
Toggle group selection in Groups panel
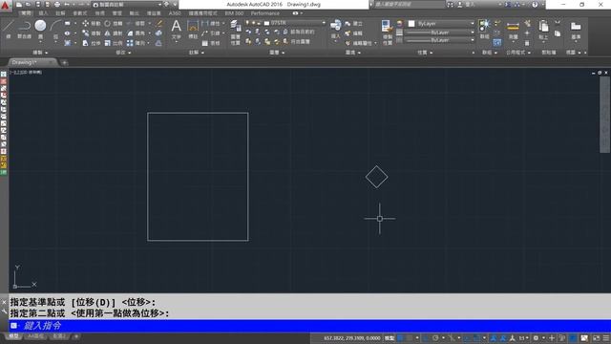[x=496, y=42]
